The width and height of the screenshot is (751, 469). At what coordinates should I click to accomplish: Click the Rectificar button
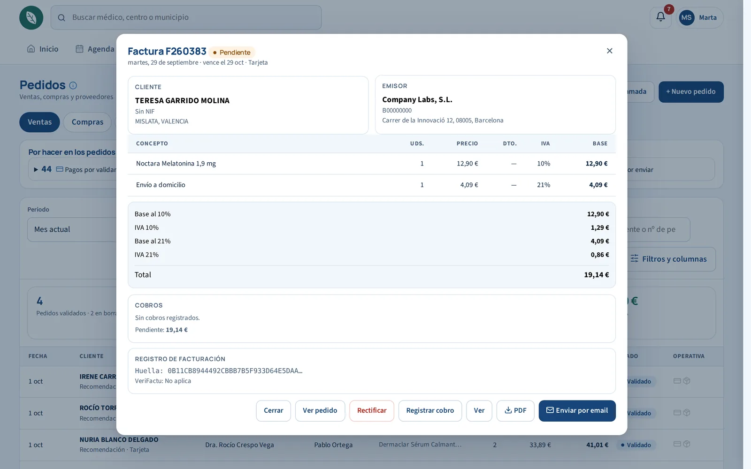(372, 410)
